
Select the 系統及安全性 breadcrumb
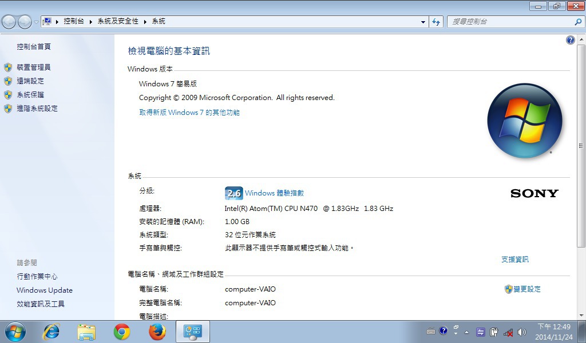pos(118,21)
